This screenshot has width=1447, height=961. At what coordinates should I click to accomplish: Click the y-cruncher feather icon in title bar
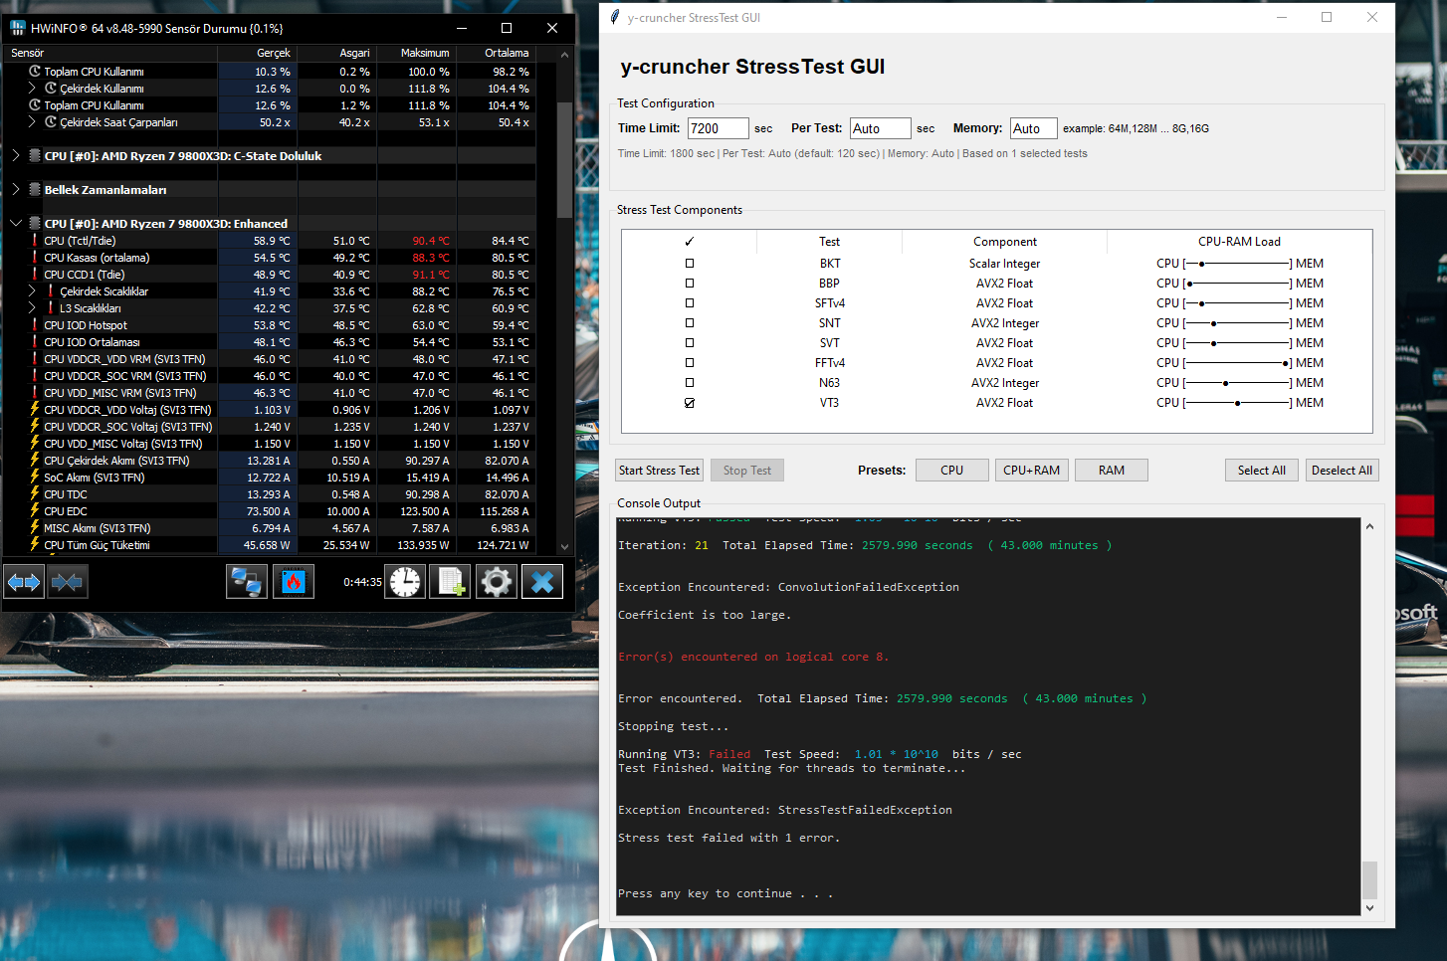coord(615,17)
